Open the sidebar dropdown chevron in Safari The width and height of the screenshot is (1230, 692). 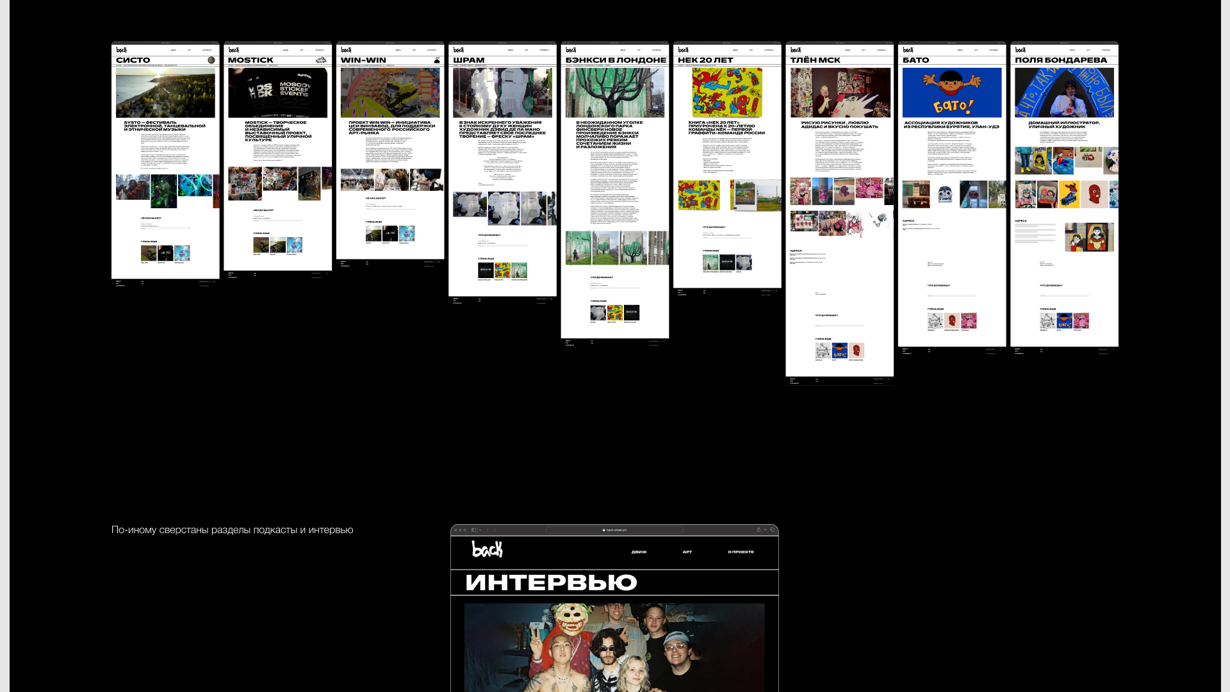point(480,530)
